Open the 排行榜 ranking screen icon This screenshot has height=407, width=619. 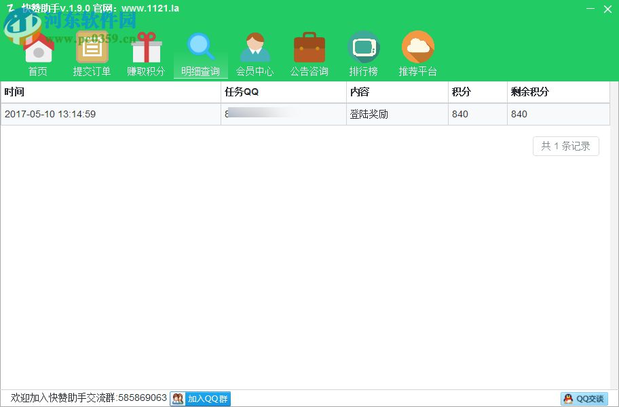coord(364,47)
